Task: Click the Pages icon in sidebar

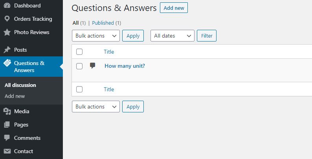Action: 7,125
